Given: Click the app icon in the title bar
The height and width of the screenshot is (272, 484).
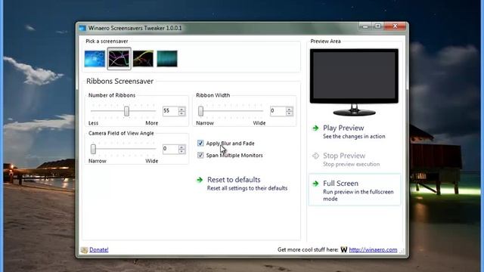Looking at the screenshot, I should [82, 28].
